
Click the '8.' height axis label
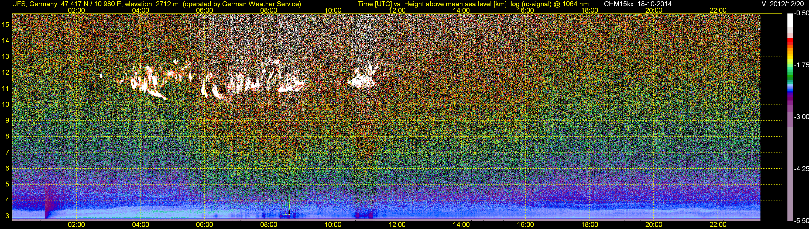tap(8, 137)
